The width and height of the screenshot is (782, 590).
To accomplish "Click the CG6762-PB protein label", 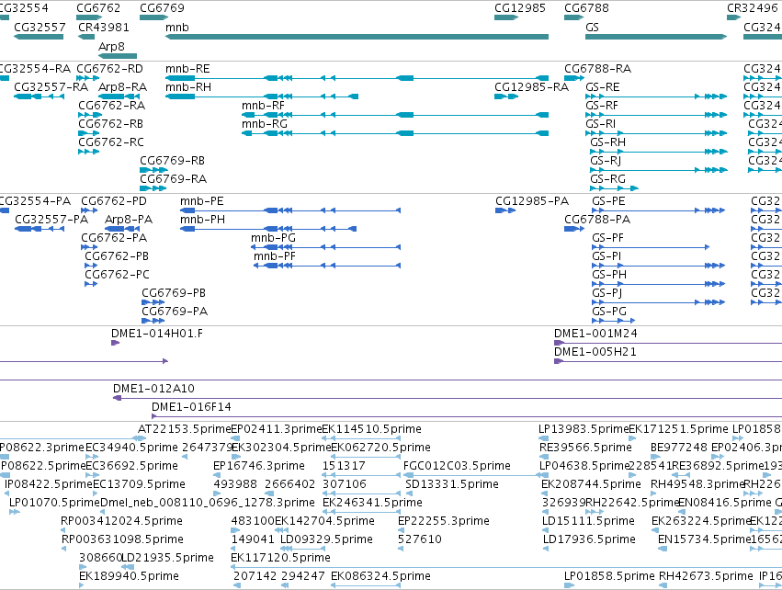I will click(x=117, y=256).
